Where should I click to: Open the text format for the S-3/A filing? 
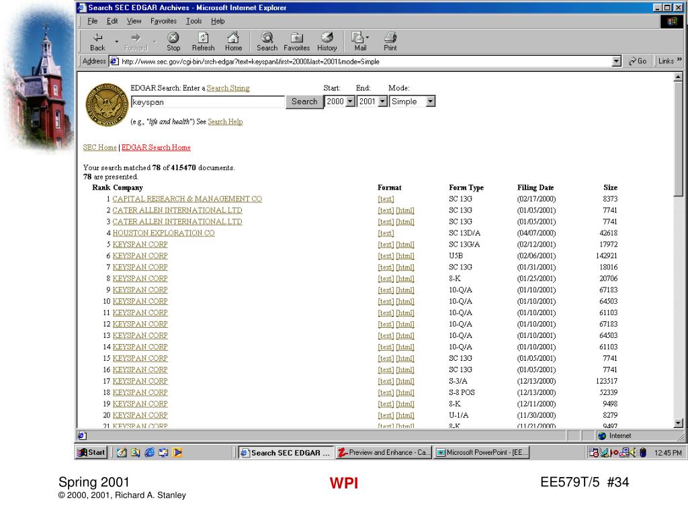pos(386,382)
